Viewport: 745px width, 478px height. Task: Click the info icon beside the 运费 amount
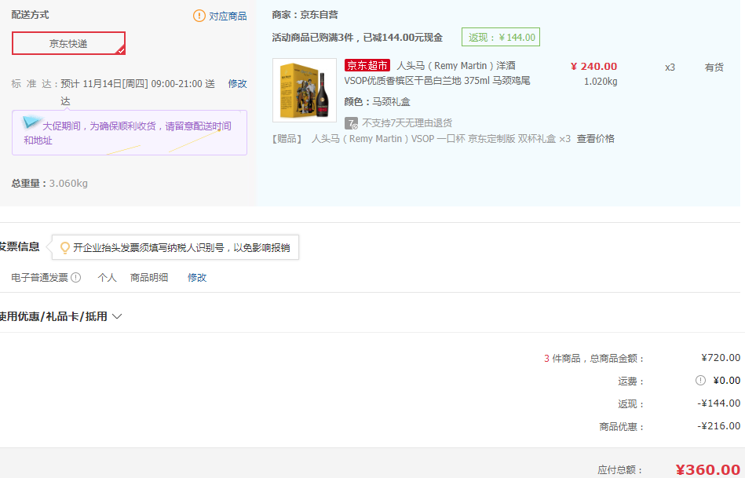tap(700, 380)
